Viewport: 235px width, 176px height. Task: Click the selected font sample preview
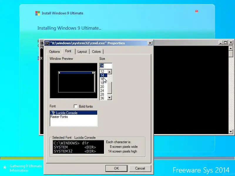click(x=78, y=147)
